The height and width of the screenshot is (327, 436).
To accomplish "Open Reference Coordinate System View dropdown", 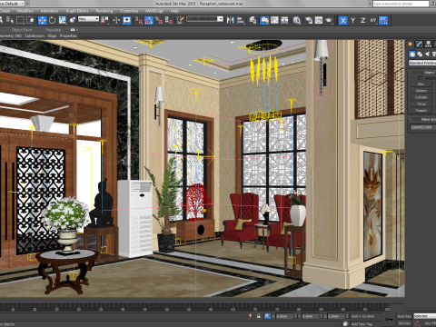I will point(88,19).
